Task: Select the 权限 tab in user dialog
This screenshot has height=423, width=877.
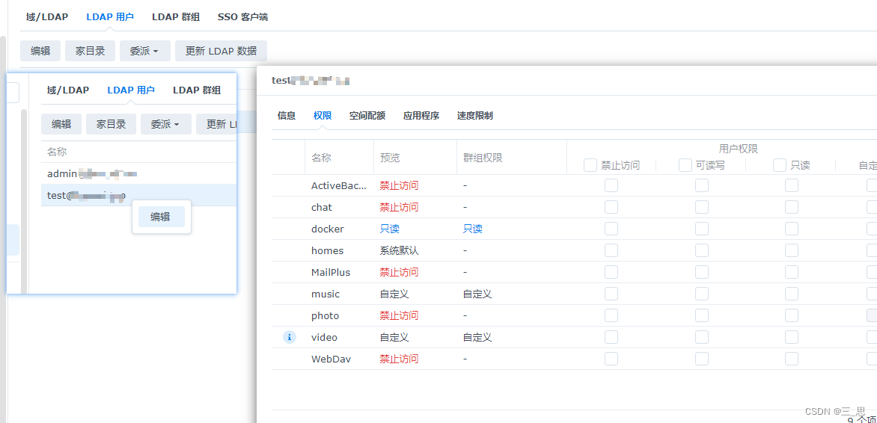Action: (323, 116)
